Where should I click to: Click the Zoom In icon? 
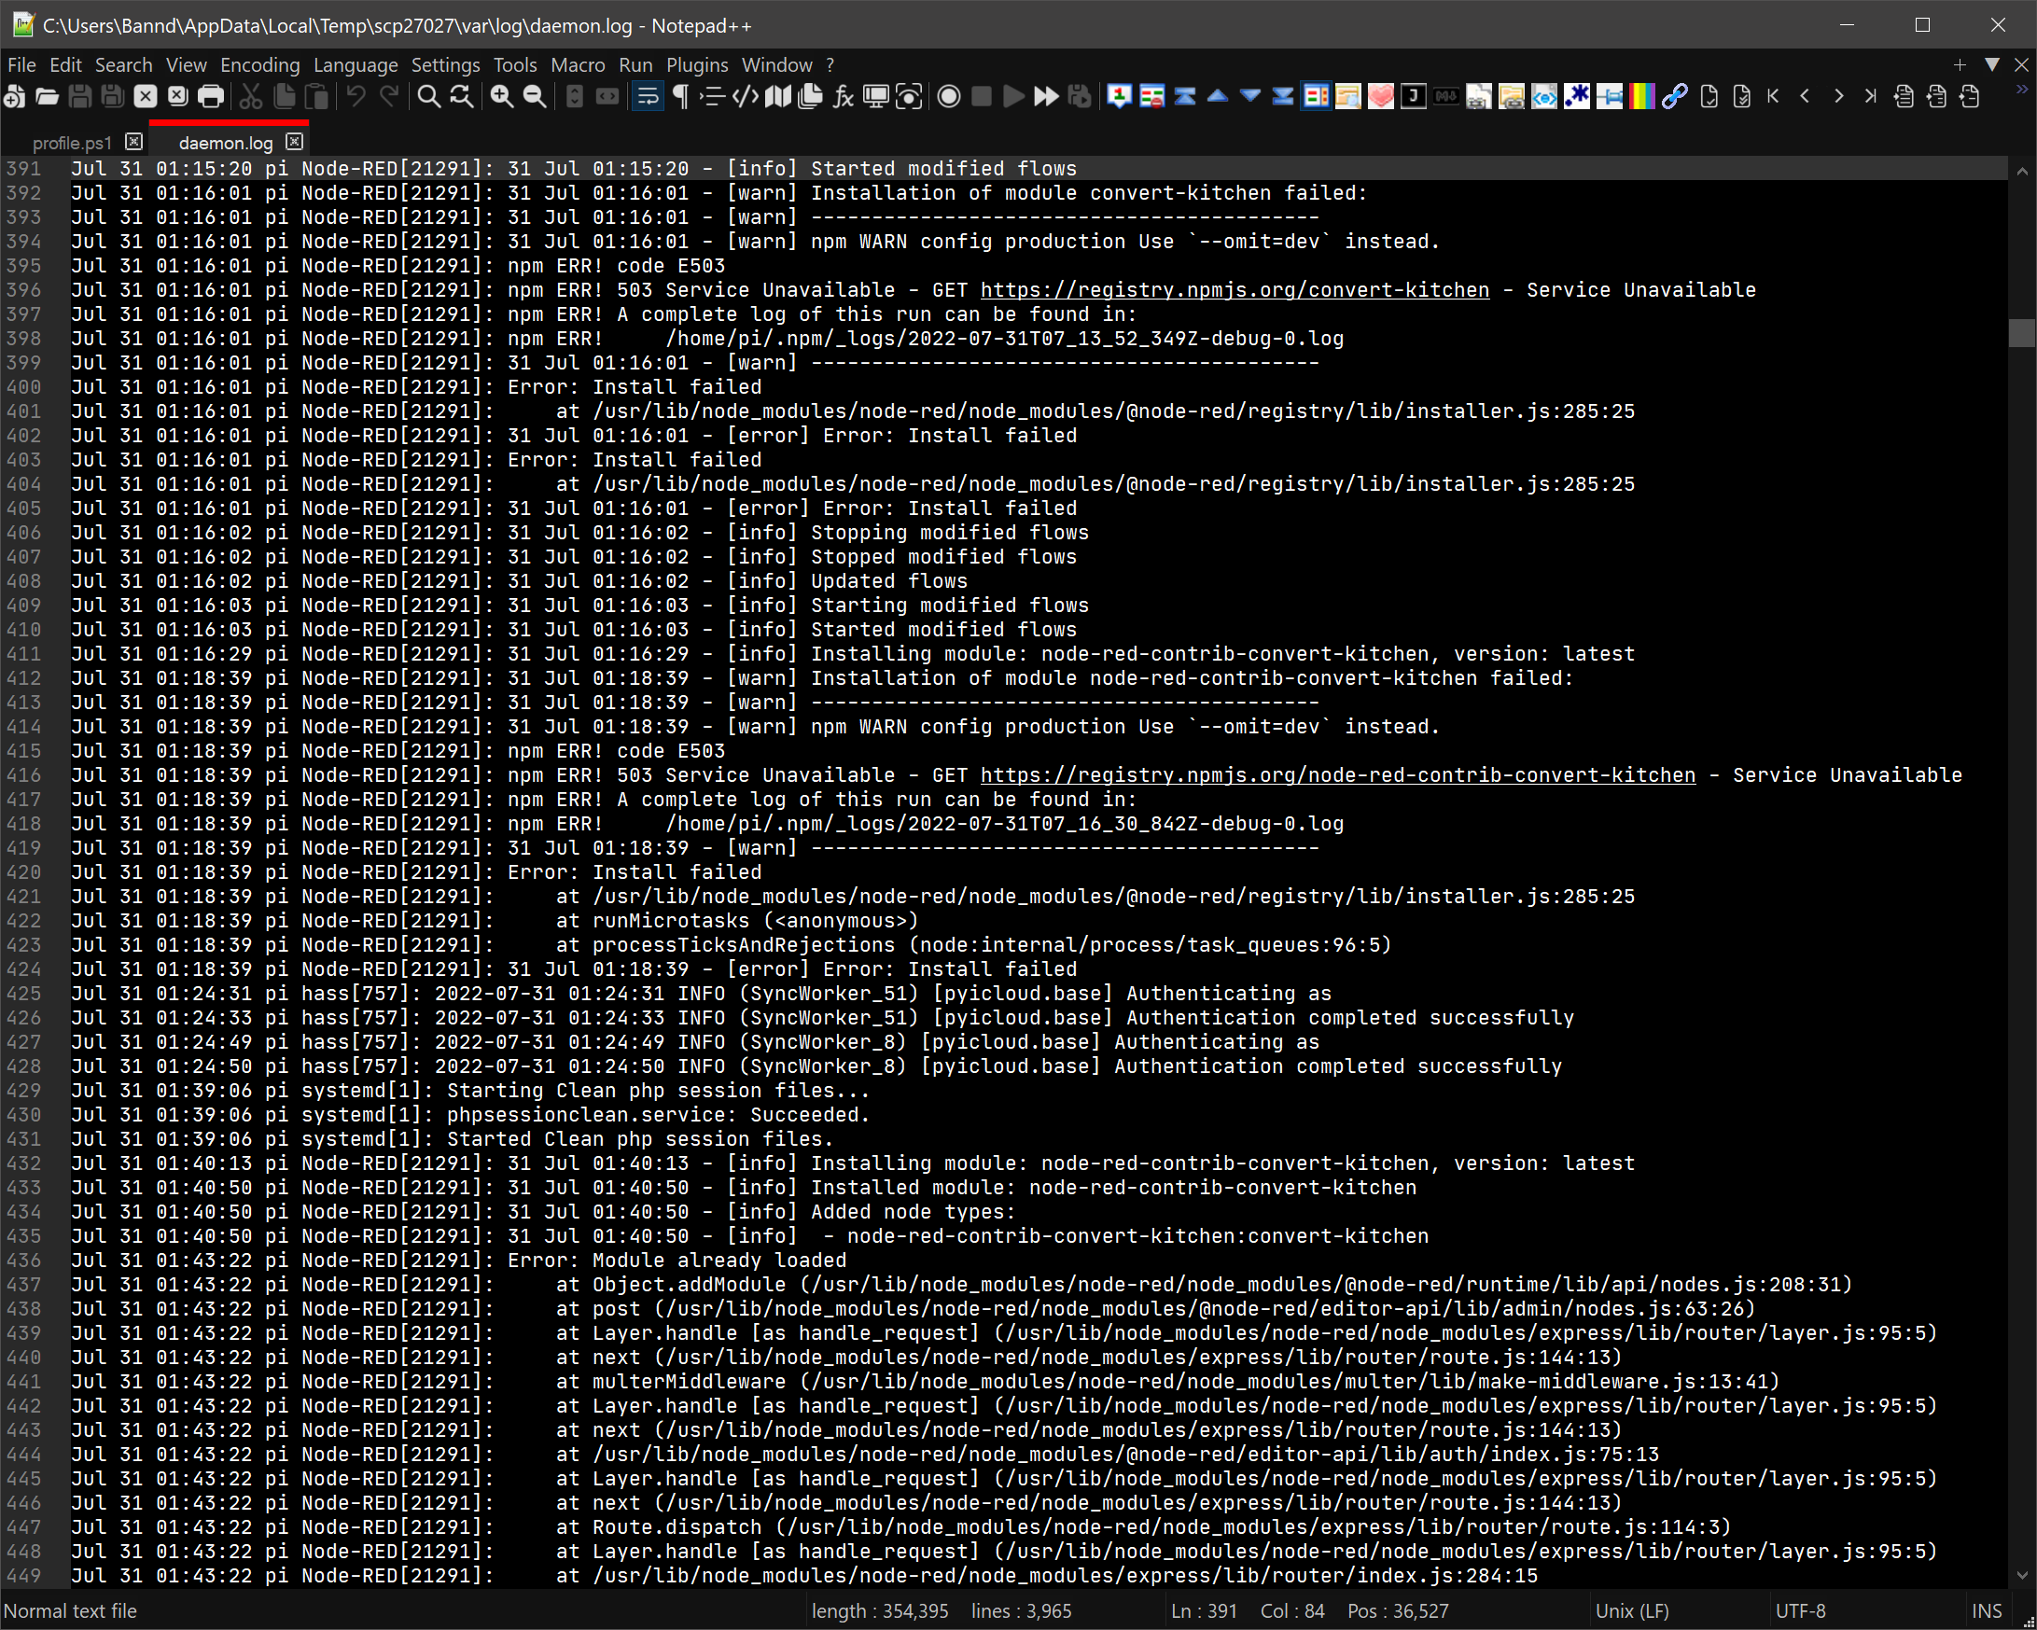[x=502, y=96]
